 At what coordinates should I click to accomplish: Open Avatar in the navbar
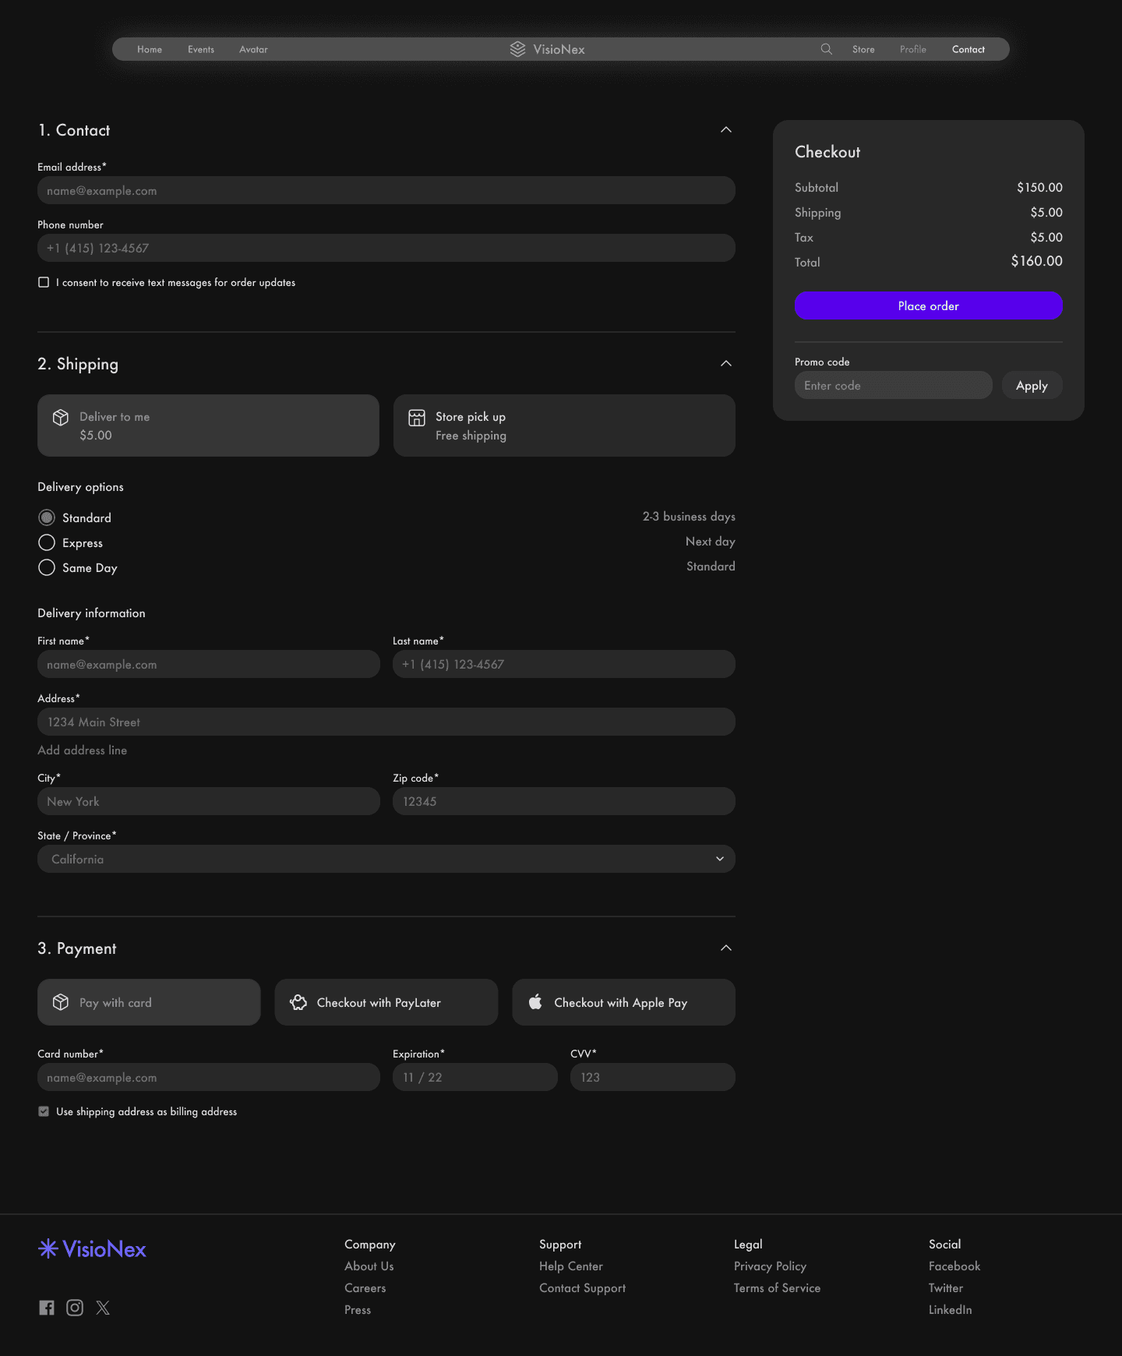click(253, 49)
